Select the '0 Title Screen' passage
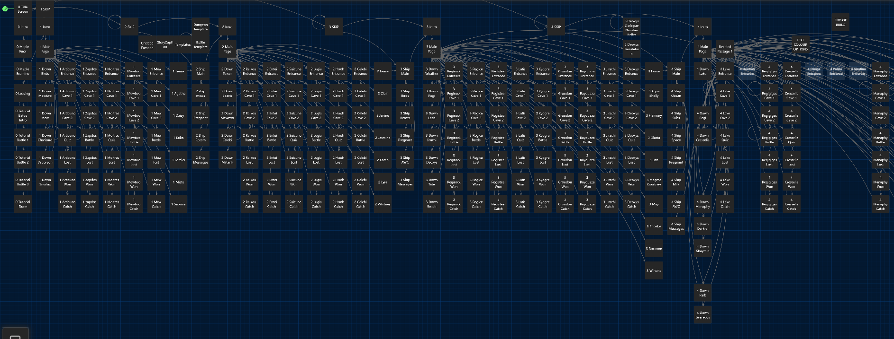 23,9
